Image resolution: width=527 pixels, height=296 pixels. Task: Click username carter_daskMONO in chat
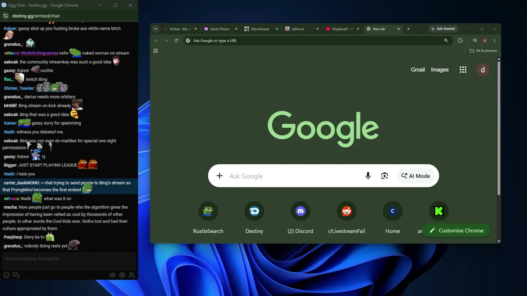21,183
